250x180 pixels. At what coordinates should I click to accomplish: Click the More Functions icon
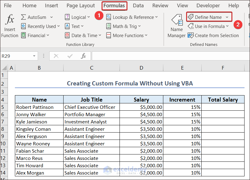pos(109,36)
